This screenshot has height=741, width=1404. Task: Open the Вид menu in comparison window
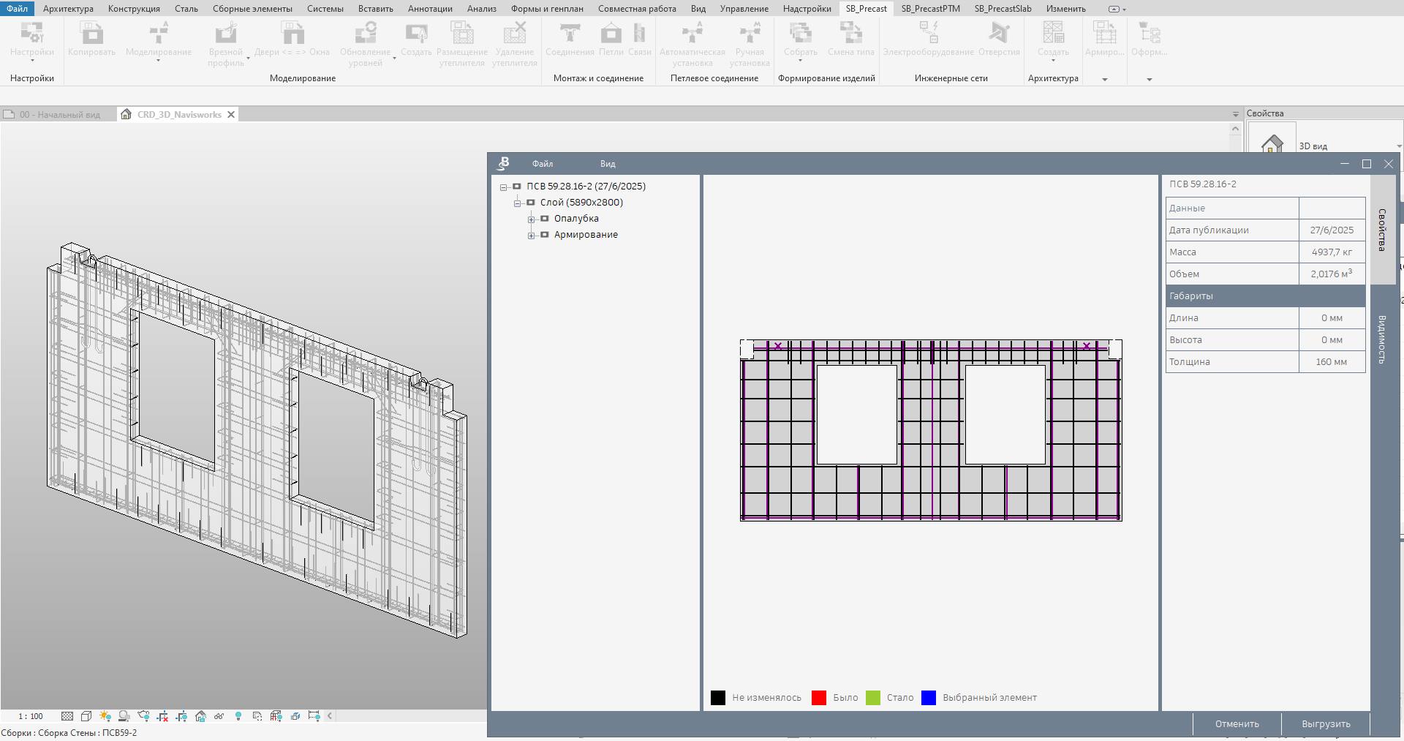pos(608,164)
